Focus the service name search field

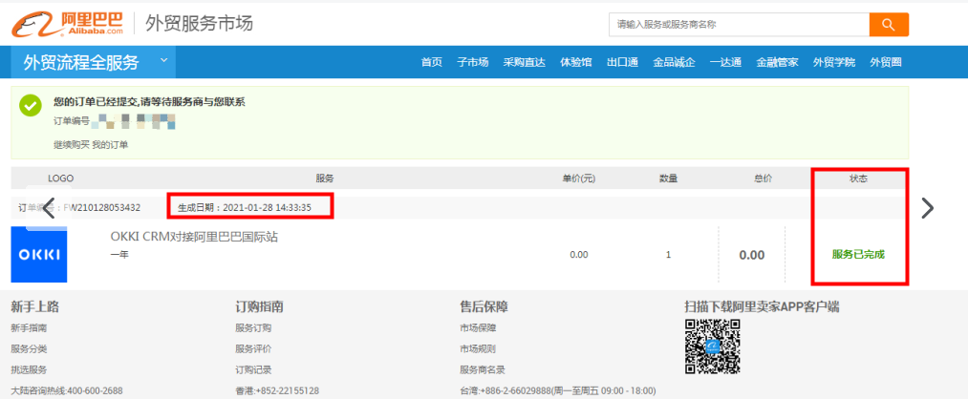(x=739, y=25)
